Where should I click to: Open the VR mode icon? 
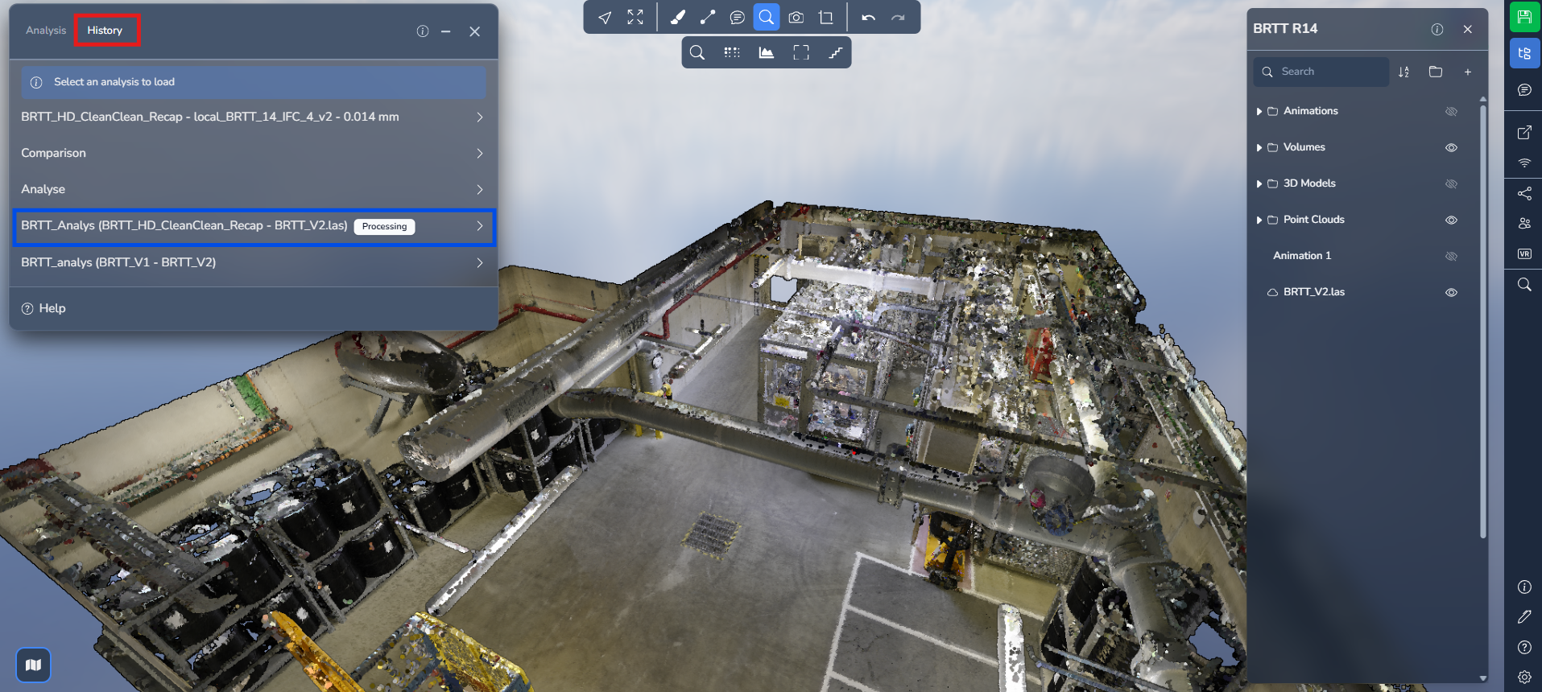[1524, 254]
